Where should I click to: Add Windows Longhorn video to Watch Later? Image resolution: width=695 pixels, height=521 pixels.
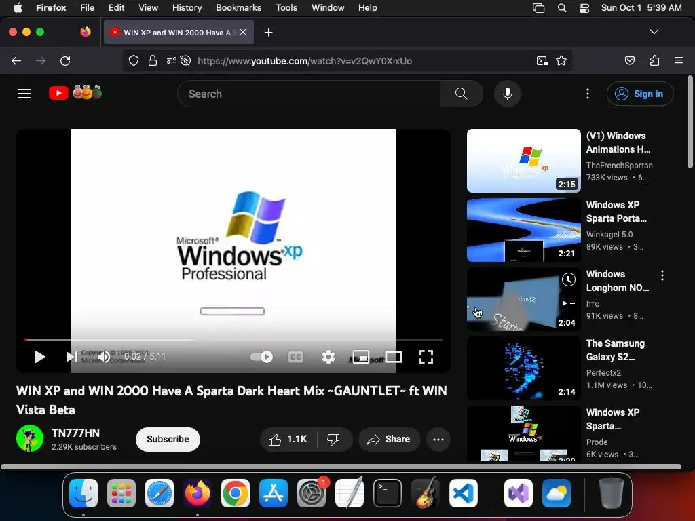569,279
